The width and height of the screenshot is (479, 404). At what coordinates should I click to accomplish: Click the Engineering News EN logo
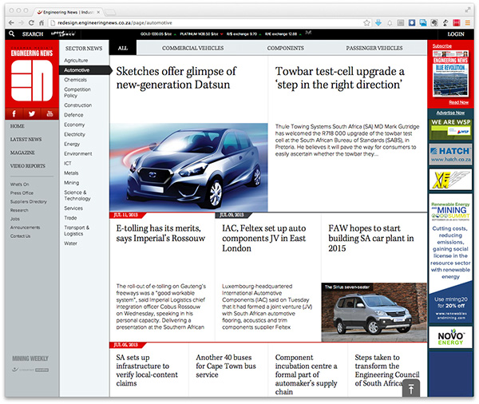coord(32,80)
